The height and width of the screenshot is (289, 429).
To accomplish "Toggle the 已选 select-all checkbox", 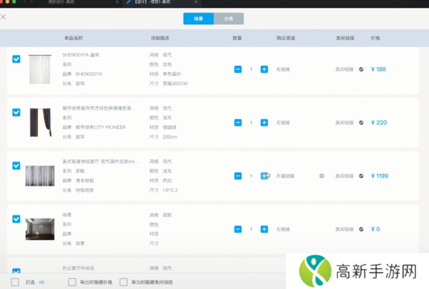I will (15, 282).
